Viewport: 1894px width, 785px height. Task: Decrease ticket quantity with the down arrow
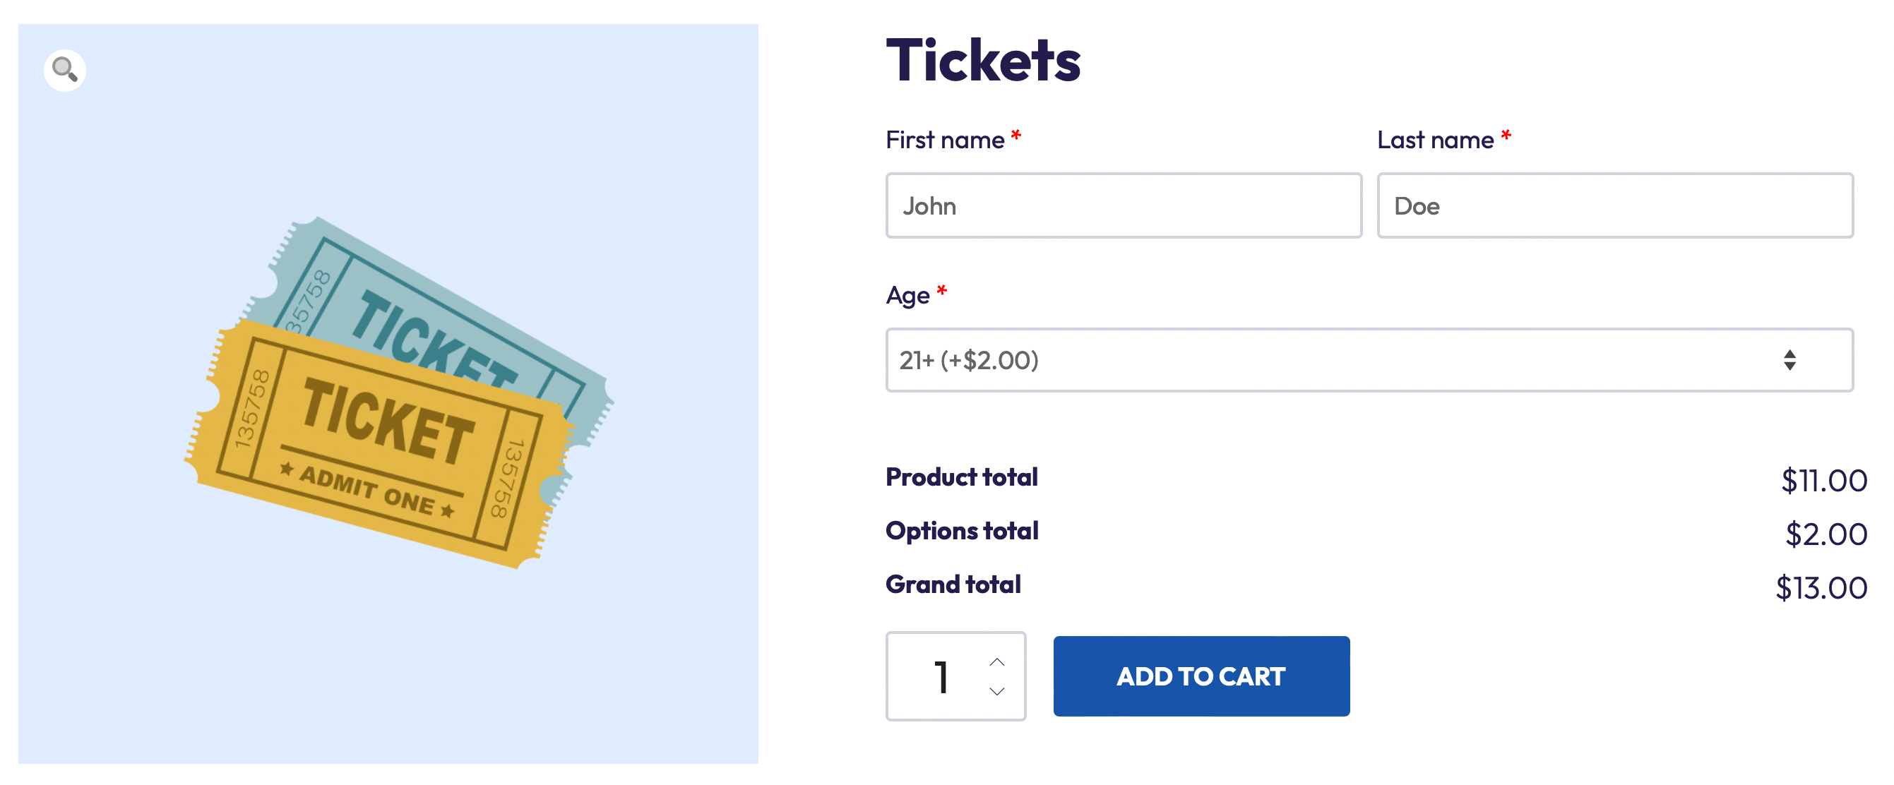[x=996, y=692]
